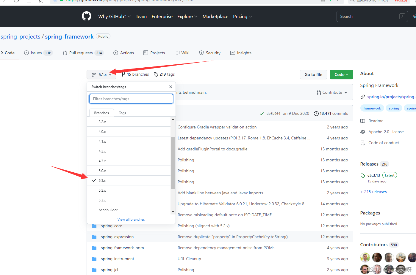Click the Go to file button
The image size is (416, 275).
(313, 74)
